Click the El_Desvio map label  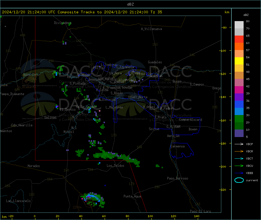point(68,110)
